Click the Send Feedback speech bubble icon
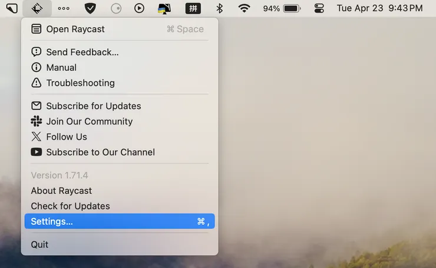The width and height of the screenshot is (436, 268). [36, 52]
